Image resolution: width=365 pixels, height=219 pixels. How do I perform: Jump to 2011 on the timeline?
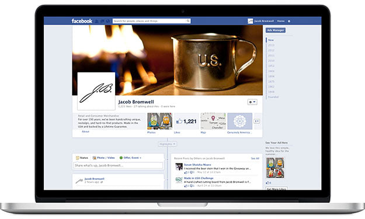tap(271, 55)
